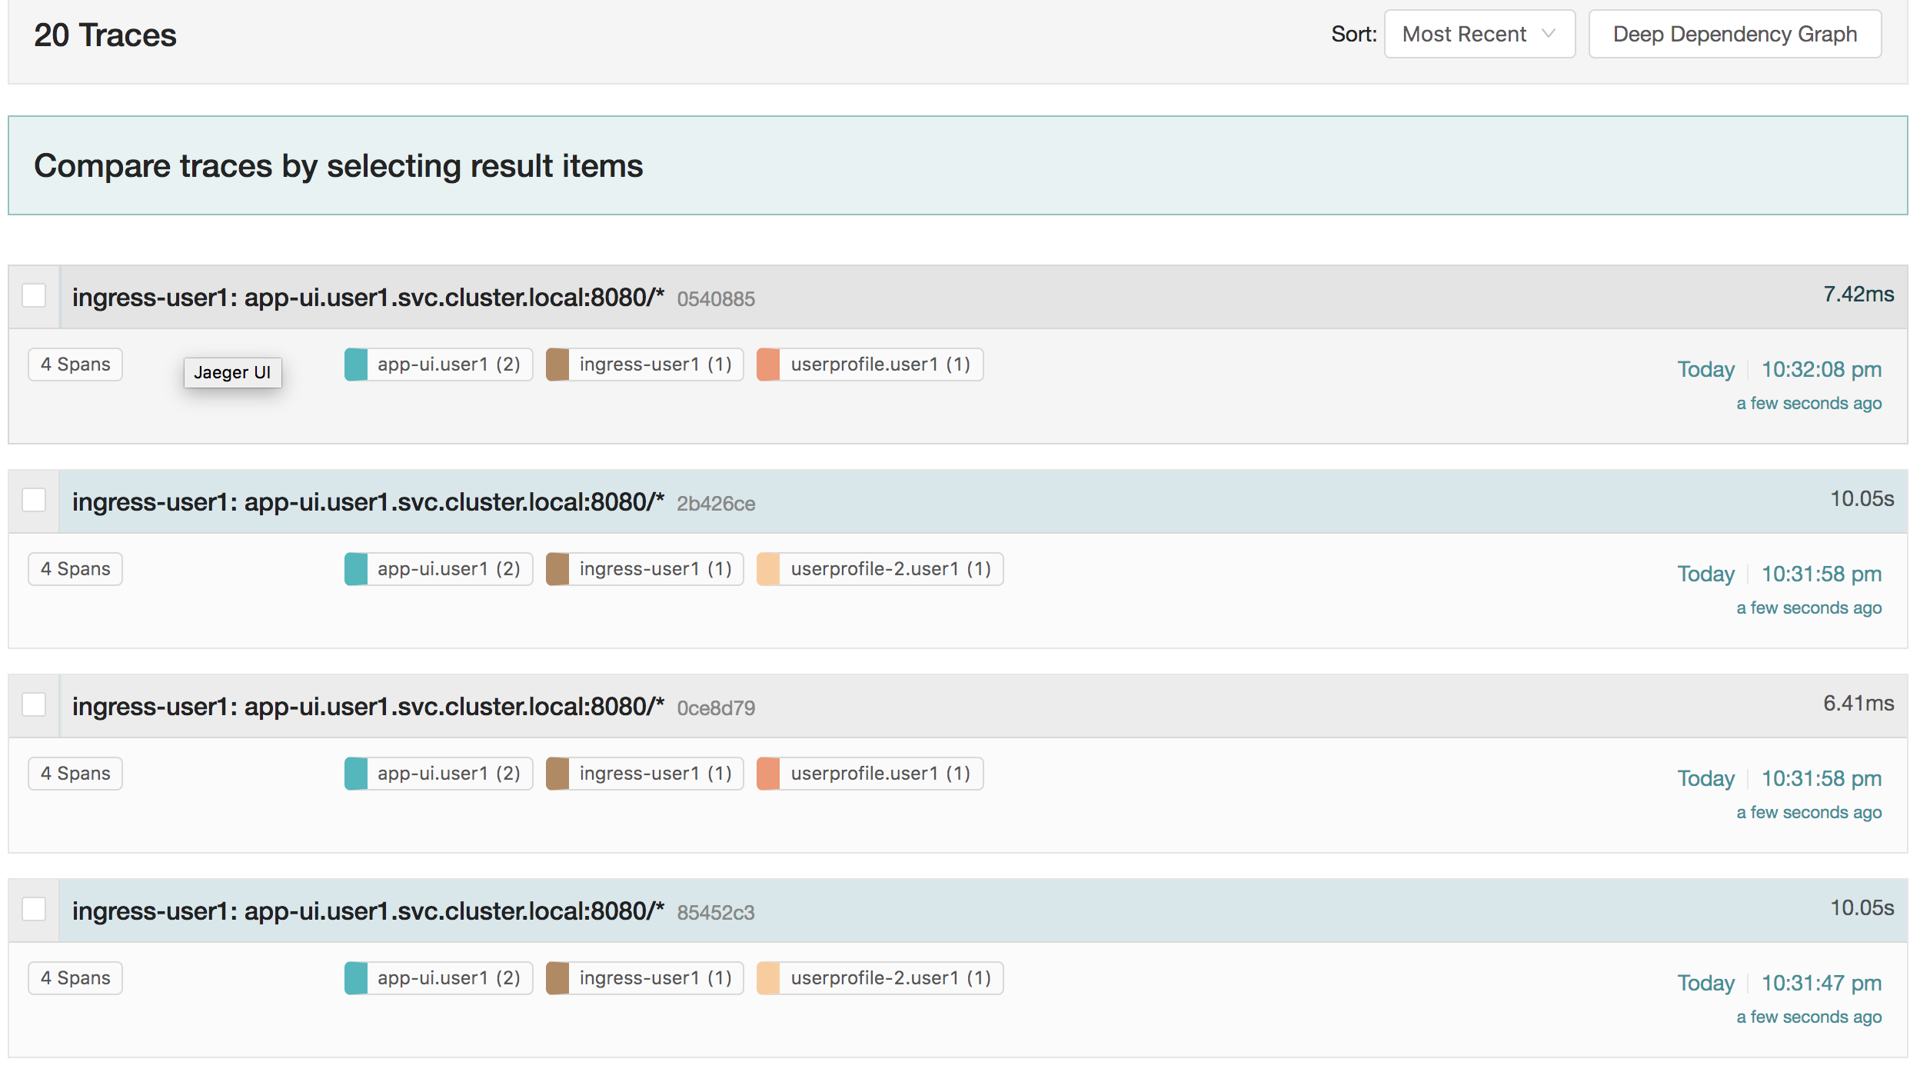Click brown ingress-user1 swatch in second trace
The height and width of the screenshot is (1072, 1930).
[557, 569]
